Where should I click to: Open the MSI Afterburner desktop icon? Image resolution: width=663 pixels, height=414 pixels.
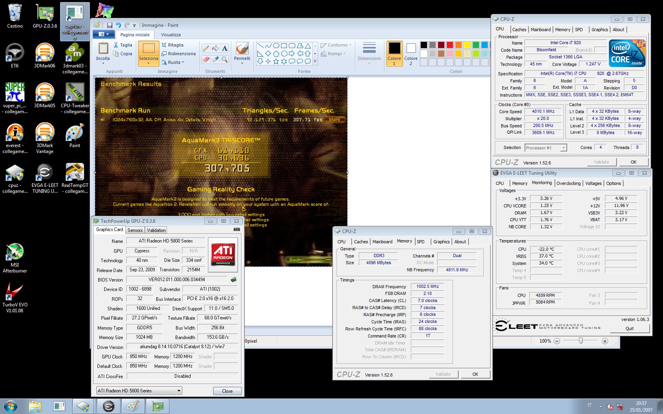(x=15, y=258)
